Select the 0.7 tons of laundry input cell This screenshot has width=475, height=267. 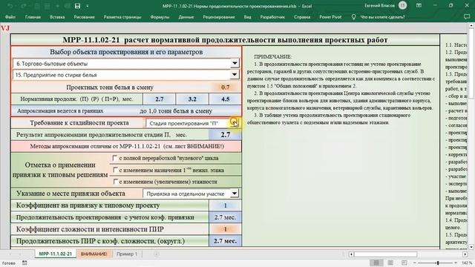(225, 88)
